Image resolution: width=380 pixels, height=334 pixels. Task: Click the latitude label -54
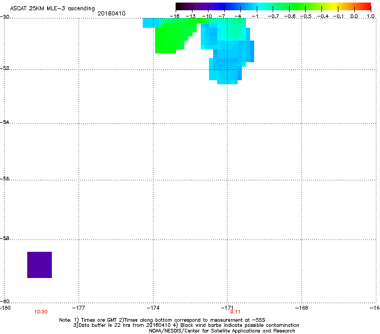click(x=5, y=122)
